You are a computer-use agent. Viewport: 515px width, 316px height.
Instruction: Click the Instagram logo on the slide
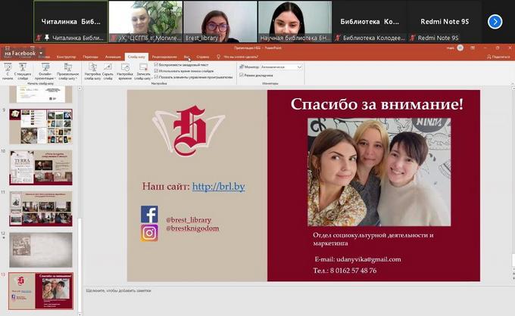[x=149, y=233]
